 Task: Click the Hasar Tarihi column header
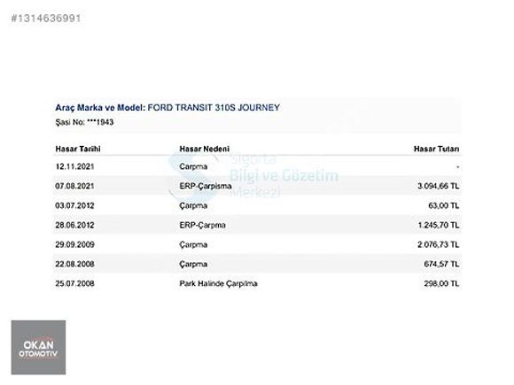point(78,149)
